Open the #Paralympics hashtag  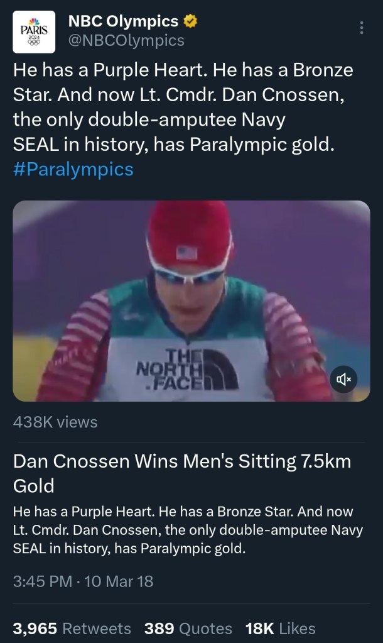tap(73, 170)
